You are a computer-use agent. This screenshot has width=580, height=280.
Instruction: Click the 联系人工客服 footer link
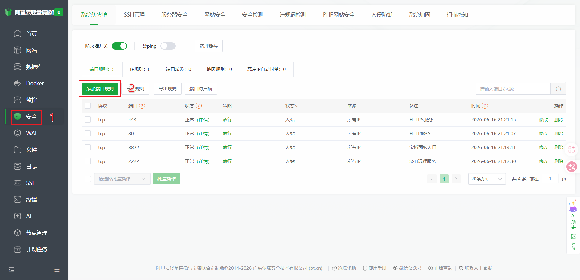(475, 268)
